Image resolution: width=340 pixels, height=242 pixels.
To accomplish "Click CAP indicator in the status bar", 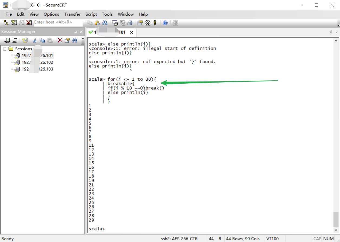I will [317, 238].
